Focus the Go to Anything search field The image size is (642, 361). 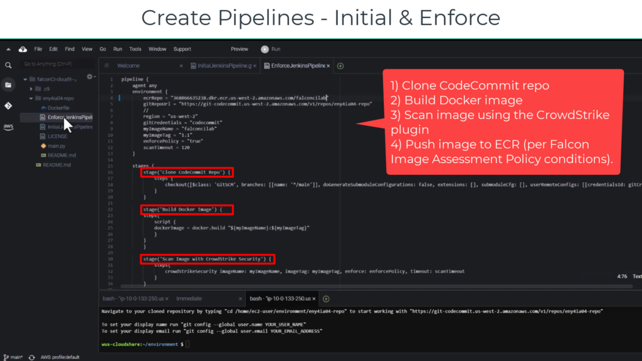click(57, 65)
